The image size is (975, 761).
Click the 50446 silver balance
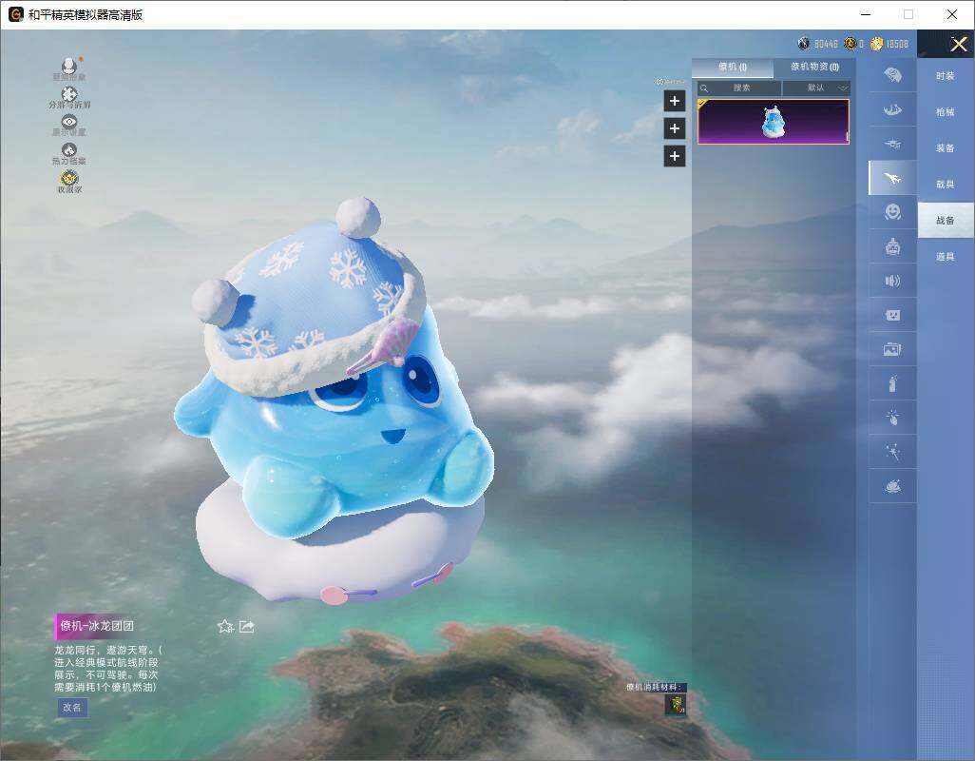coord(826,44)
